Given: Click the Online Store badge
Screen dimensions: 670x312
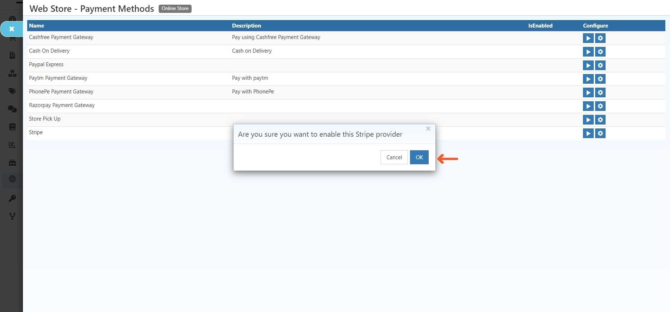Looking at the screenshot, I should (175, 9).
